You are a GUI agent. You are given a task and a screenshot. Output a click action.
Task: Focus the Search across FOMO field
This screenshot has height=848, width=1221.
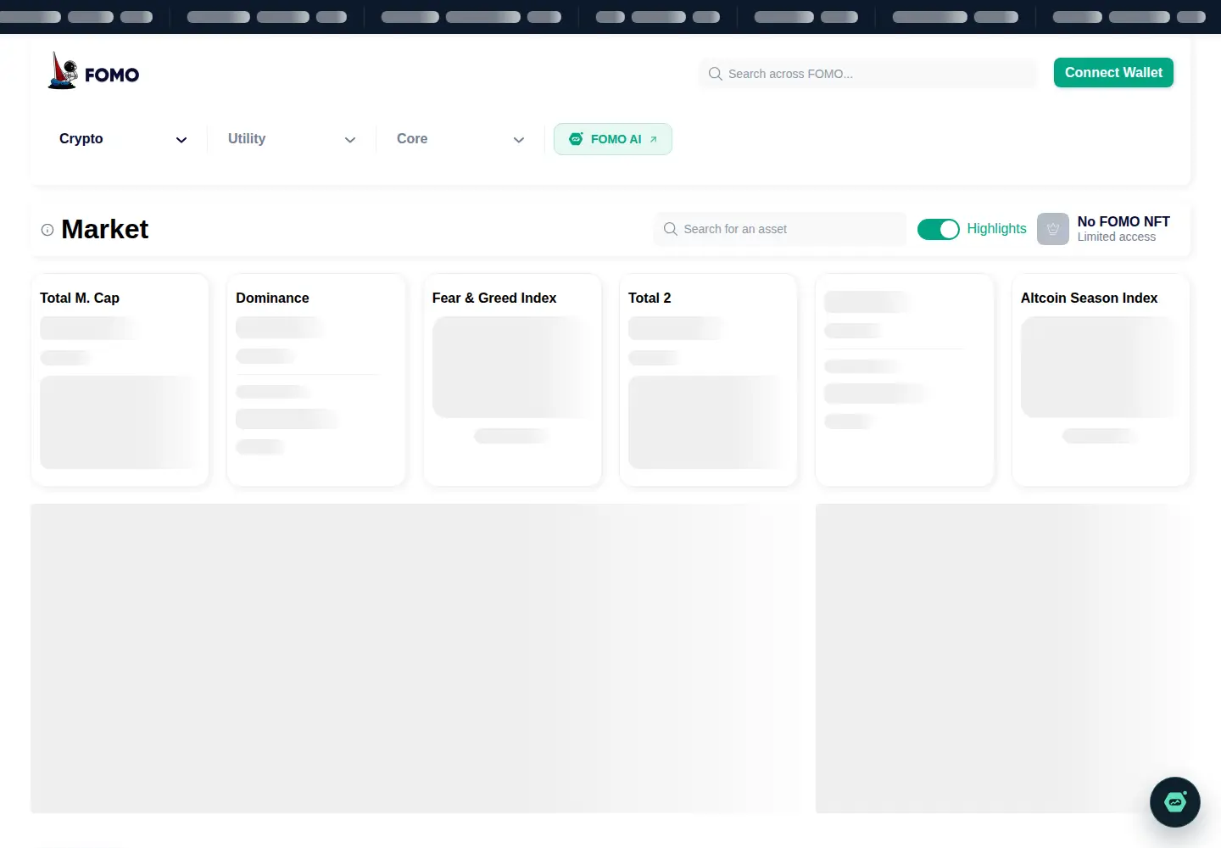[x=867, y=74]
